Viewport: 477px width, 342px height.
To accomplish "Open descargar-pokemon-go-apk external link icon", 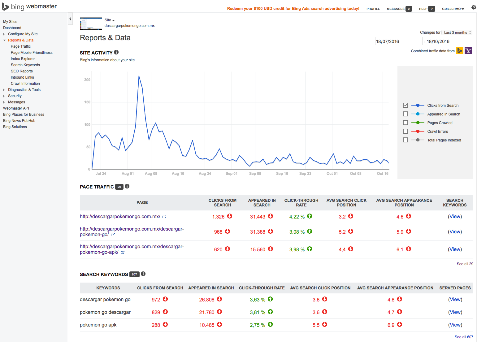I will click(123, 253).
